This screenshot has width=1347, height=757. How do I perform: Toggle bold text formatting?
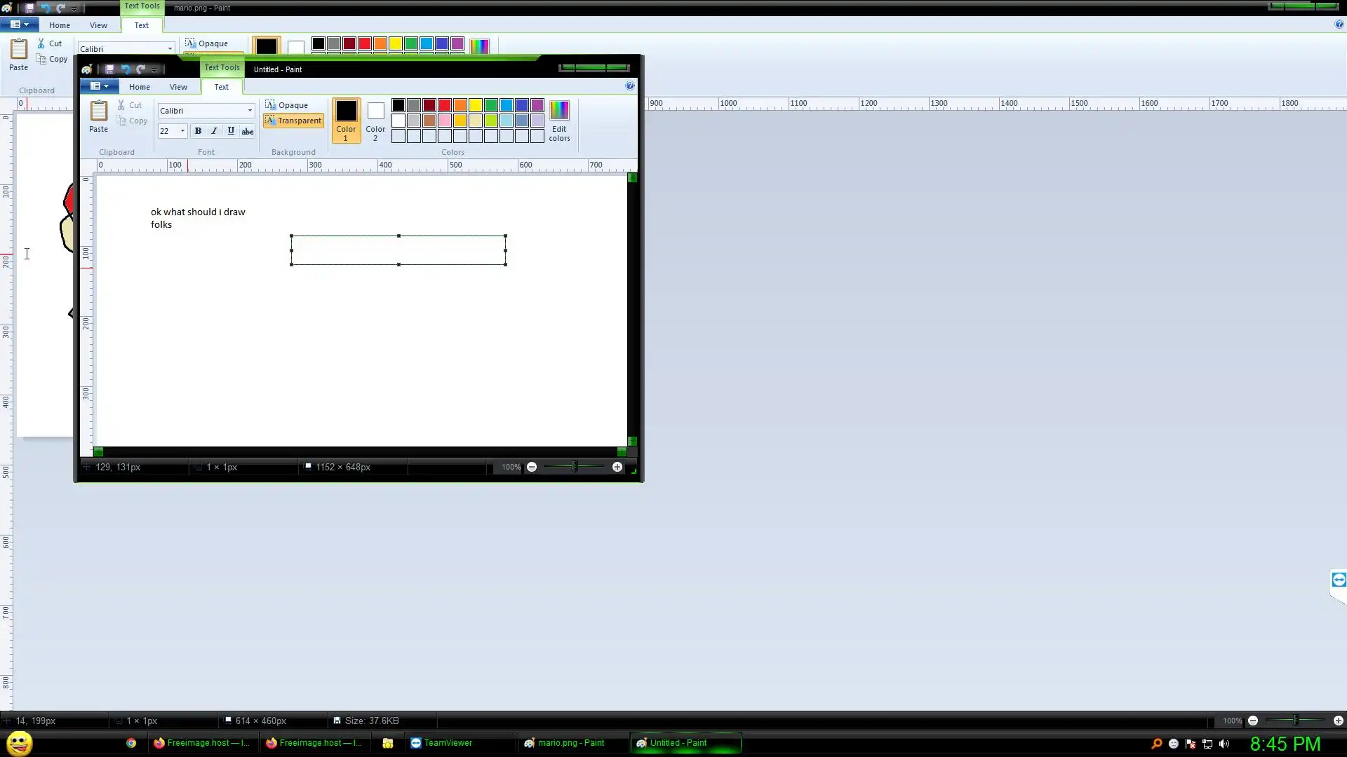(198, 131)
